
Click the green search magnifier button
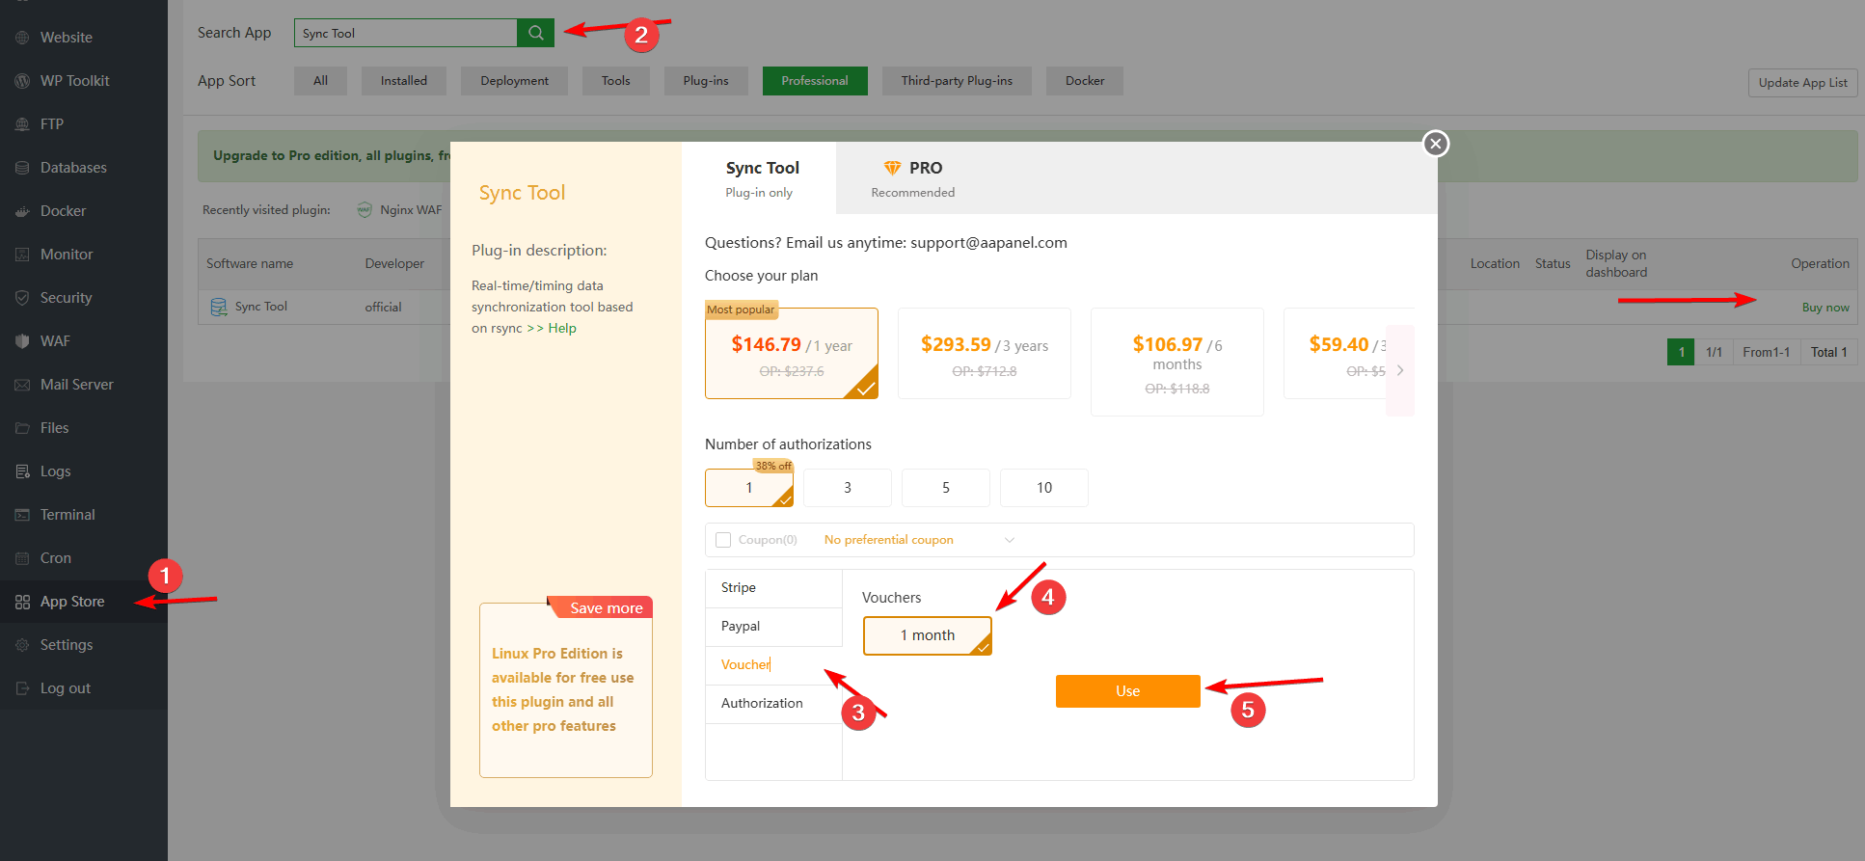click(535, 33)
